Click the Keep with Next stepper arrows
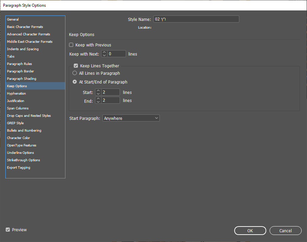This screenshot has width=307, height=242. pyautogui.click(x=104, y=54)
